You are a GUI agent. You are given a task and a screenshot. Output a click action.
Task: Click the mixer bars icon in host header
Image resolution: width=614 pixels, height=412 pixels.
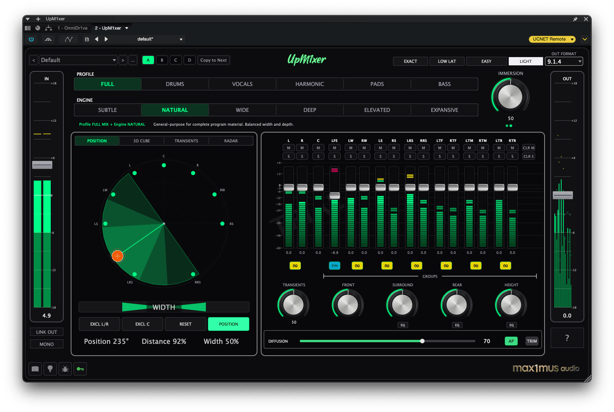coord(28,28)
